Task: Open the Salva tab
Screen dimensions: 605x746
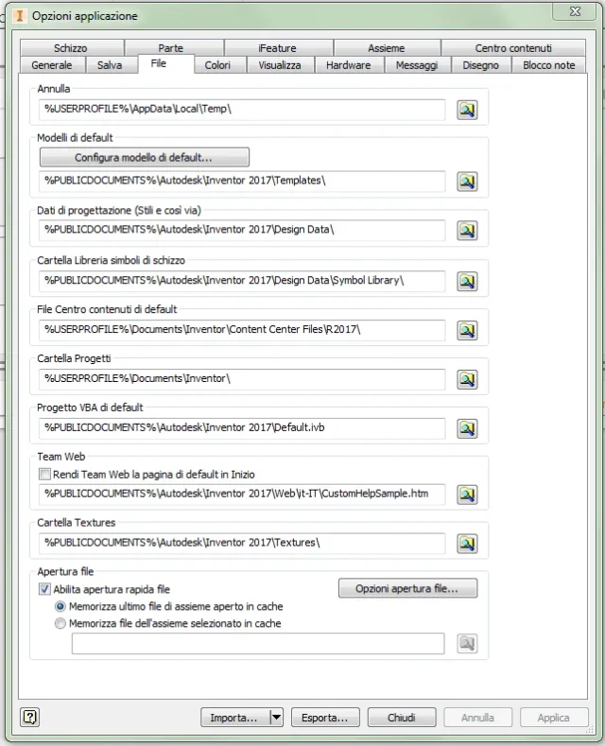Action: [110, 65]
